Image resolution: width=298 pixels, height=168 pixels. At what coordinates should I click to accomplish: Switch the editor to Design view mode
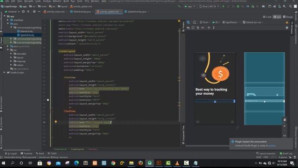(x=288, y=17)
